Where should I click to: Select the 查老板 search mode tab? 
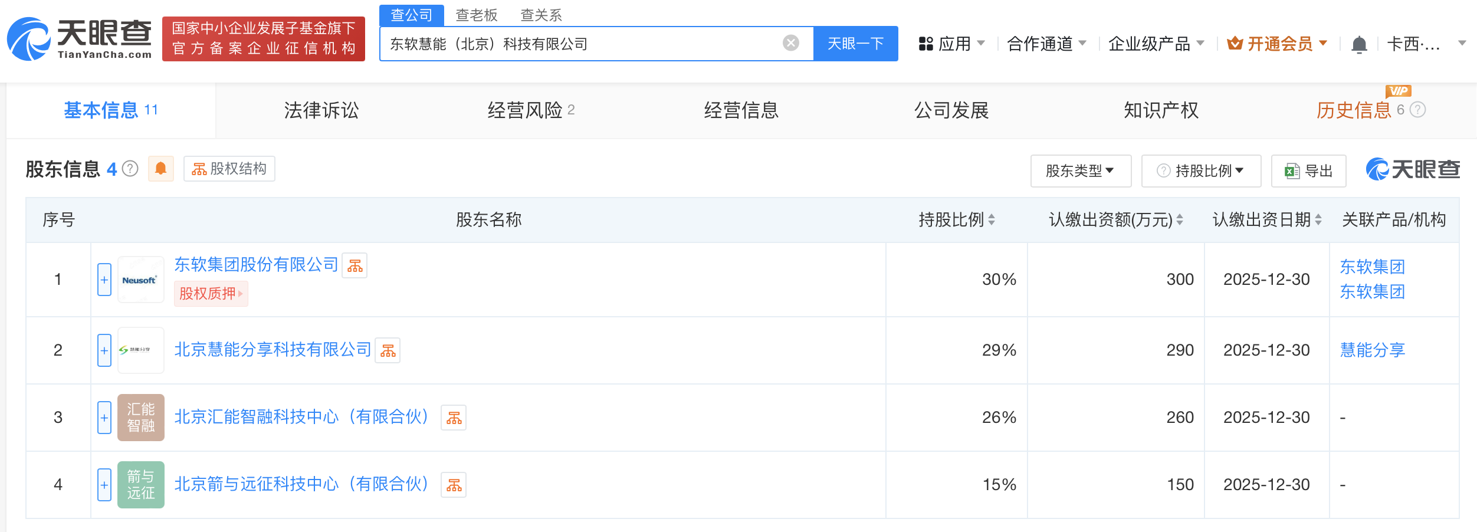click(x=477, y=15)
